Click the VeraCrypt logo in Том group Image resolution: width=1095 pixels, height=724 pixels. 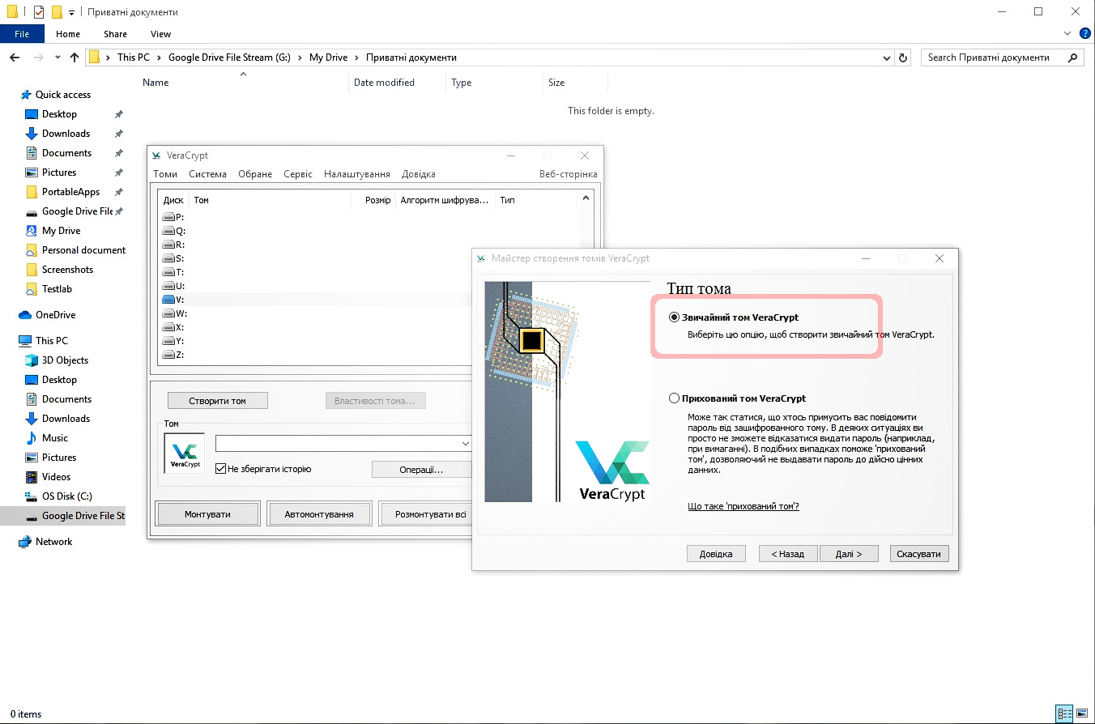(x=185, y=454)
